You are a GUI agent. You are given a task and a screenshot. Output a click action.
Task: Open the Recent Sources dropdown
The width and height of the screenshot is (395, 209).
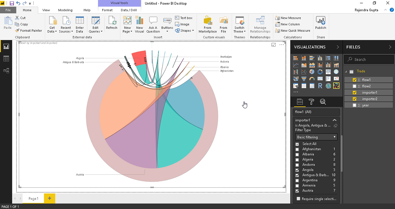66,25
